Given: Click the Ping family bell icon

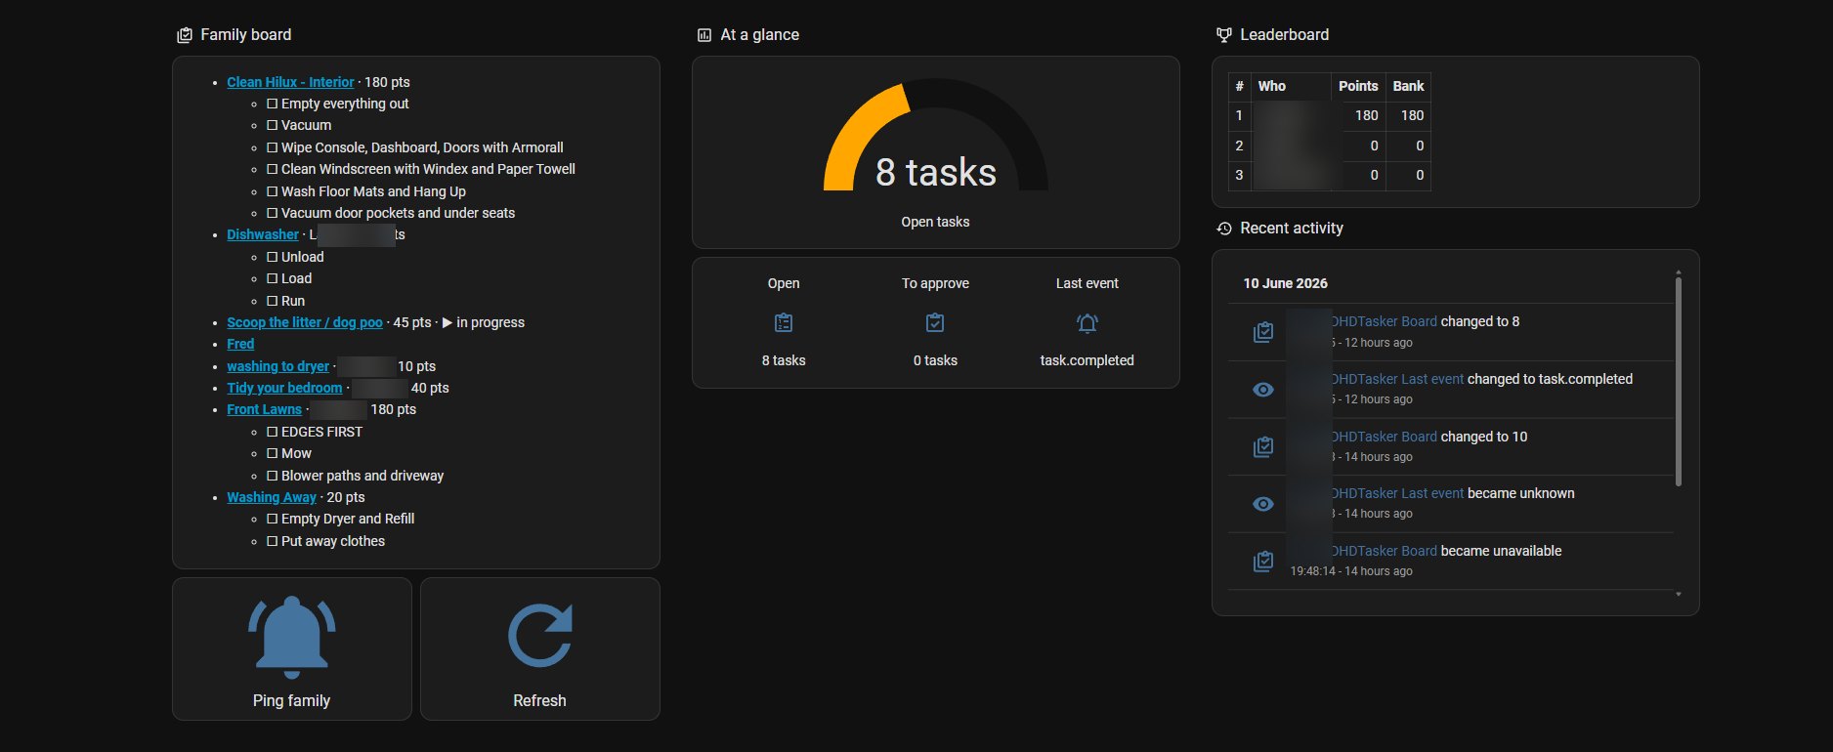Looking at the screenshot, I should [x=292, y=637].
